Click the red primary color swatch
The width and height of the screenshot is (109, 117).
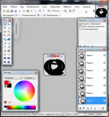point(6,83)
